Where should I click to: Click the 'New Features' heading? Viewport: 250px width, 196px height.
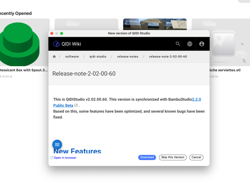[77, 151]
